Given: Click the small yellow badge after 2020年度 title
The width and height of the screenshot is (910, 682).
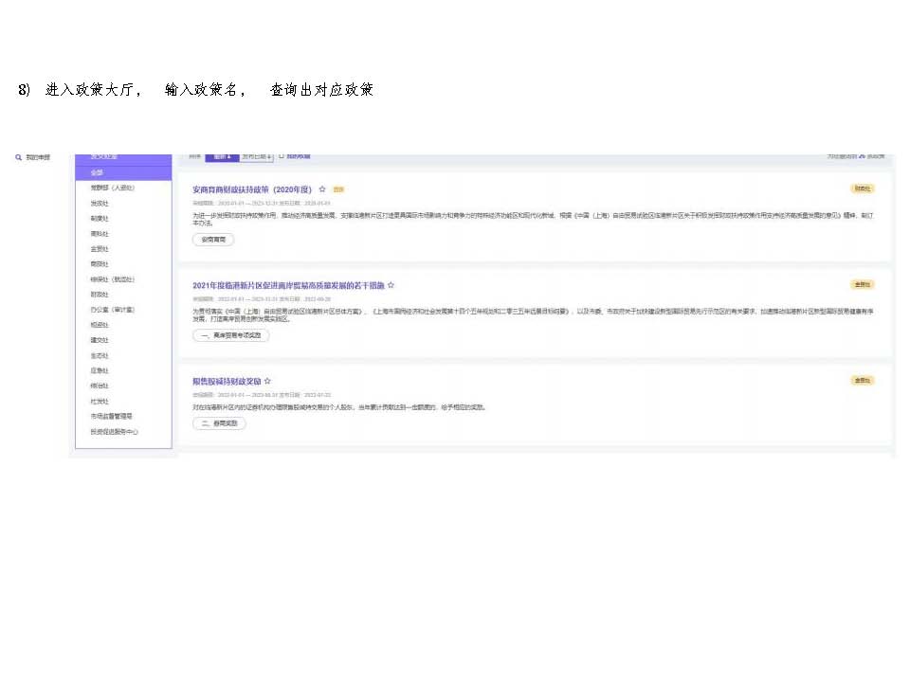Looking at the screenshot, I should pyautogui.click(x=338, y=189).
